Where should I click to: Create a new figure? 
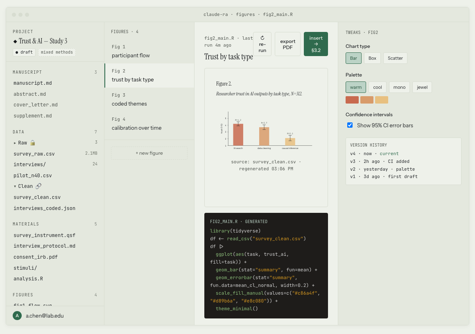click(x=149, y=153)
